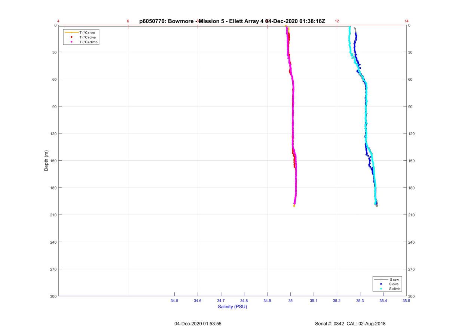Click left depth axis tick 300

[53, 296]
